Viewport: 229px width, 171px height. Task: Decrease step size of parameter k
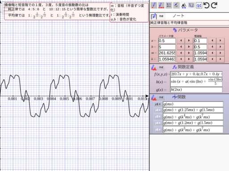pos(212,59)
